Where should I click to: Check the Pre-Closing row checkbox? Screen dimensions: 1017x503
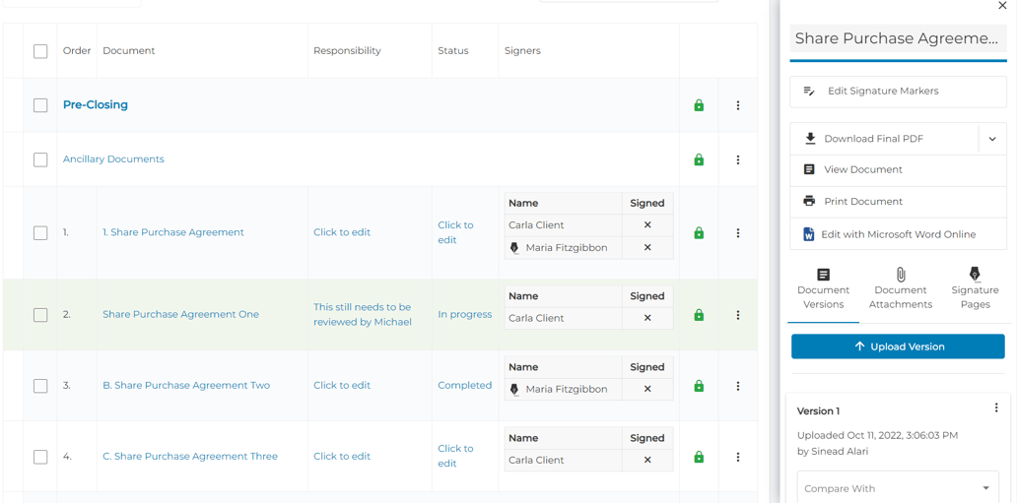pyautogui.click(x=40, y=105)
